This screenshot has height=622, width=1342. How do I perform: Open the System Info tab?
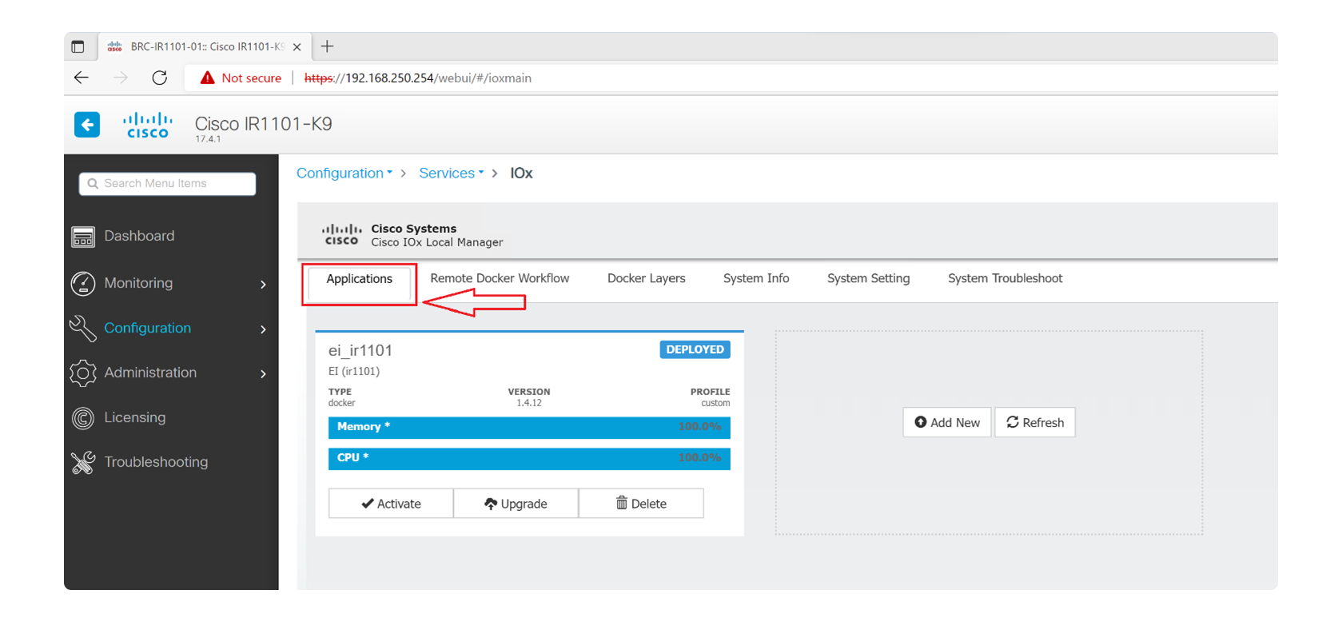pyautogui.click(x=755, y=278)
